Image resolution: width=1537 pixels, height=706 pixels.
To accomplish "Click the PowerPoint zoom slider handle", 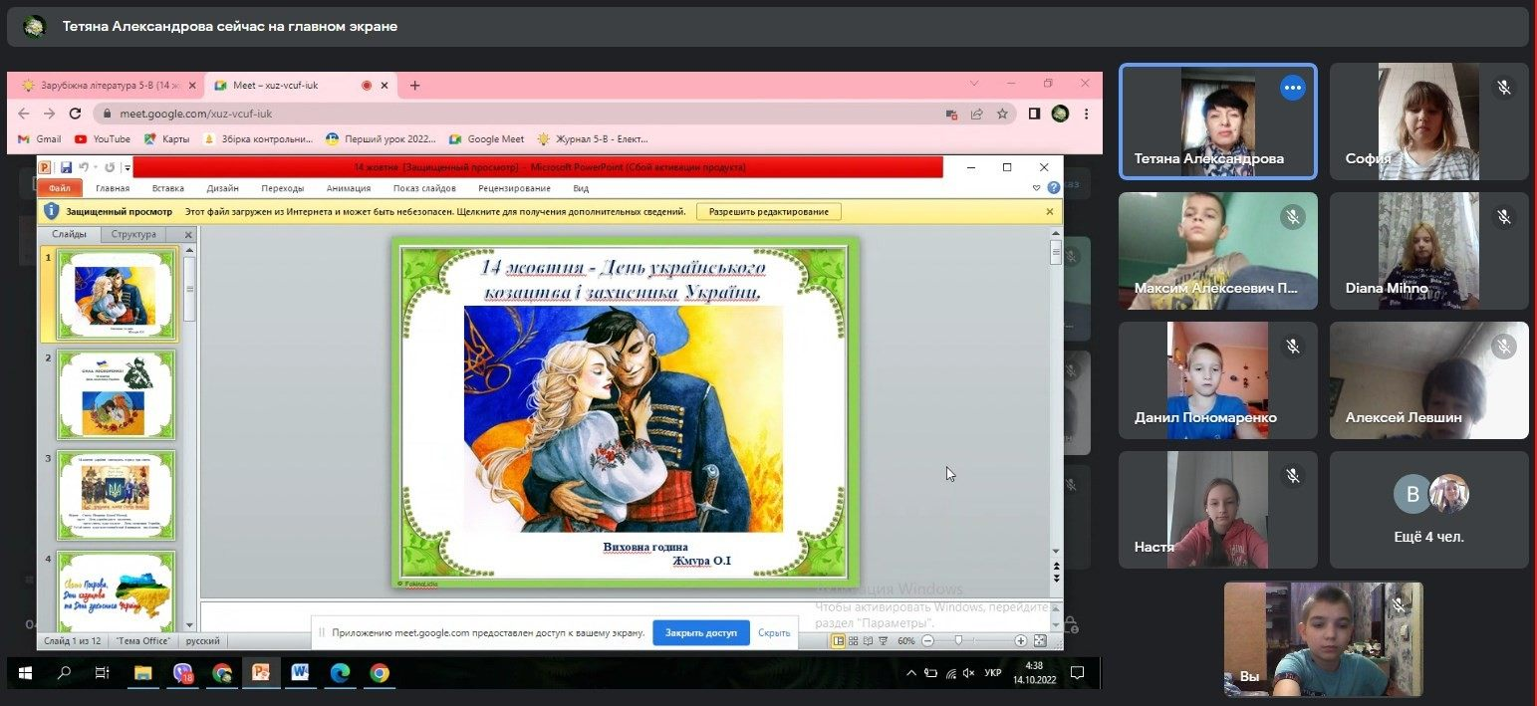I will point(958,641).
